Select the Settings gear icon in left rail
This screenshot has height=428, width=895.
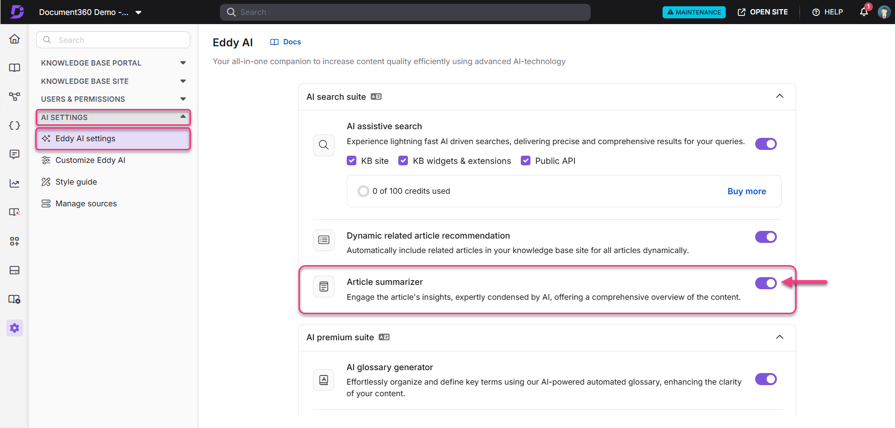14,328
